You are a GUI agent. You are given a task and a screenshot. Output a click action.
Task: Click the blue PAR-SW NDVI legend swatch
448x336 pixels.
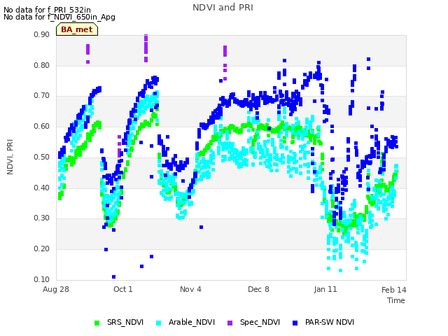click(x=295, y=323)
